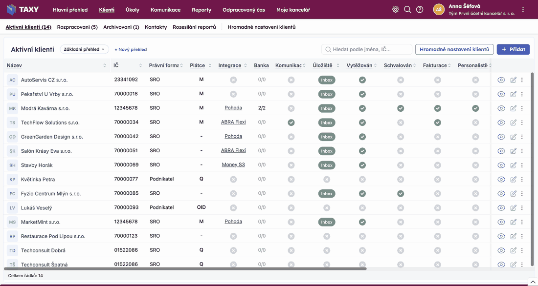Go to the Úkoly menu

click(x=133, y=10)
